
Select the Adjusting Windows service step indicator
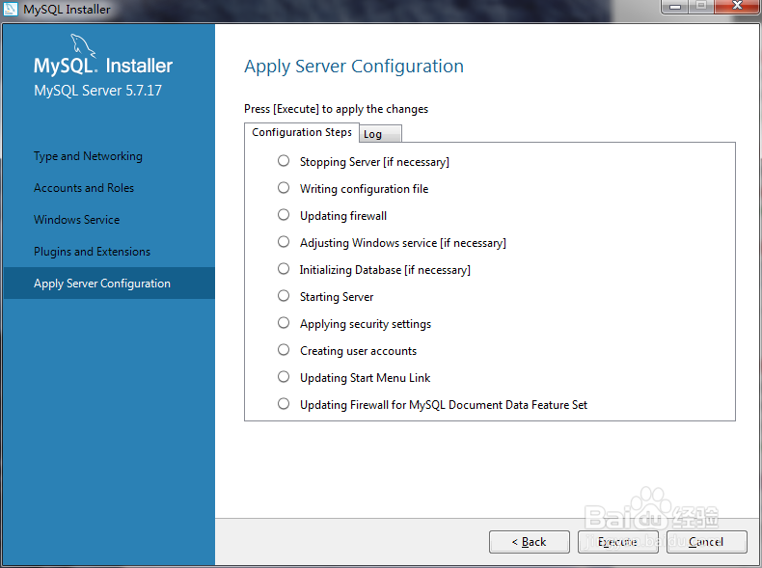pos(284,241)
